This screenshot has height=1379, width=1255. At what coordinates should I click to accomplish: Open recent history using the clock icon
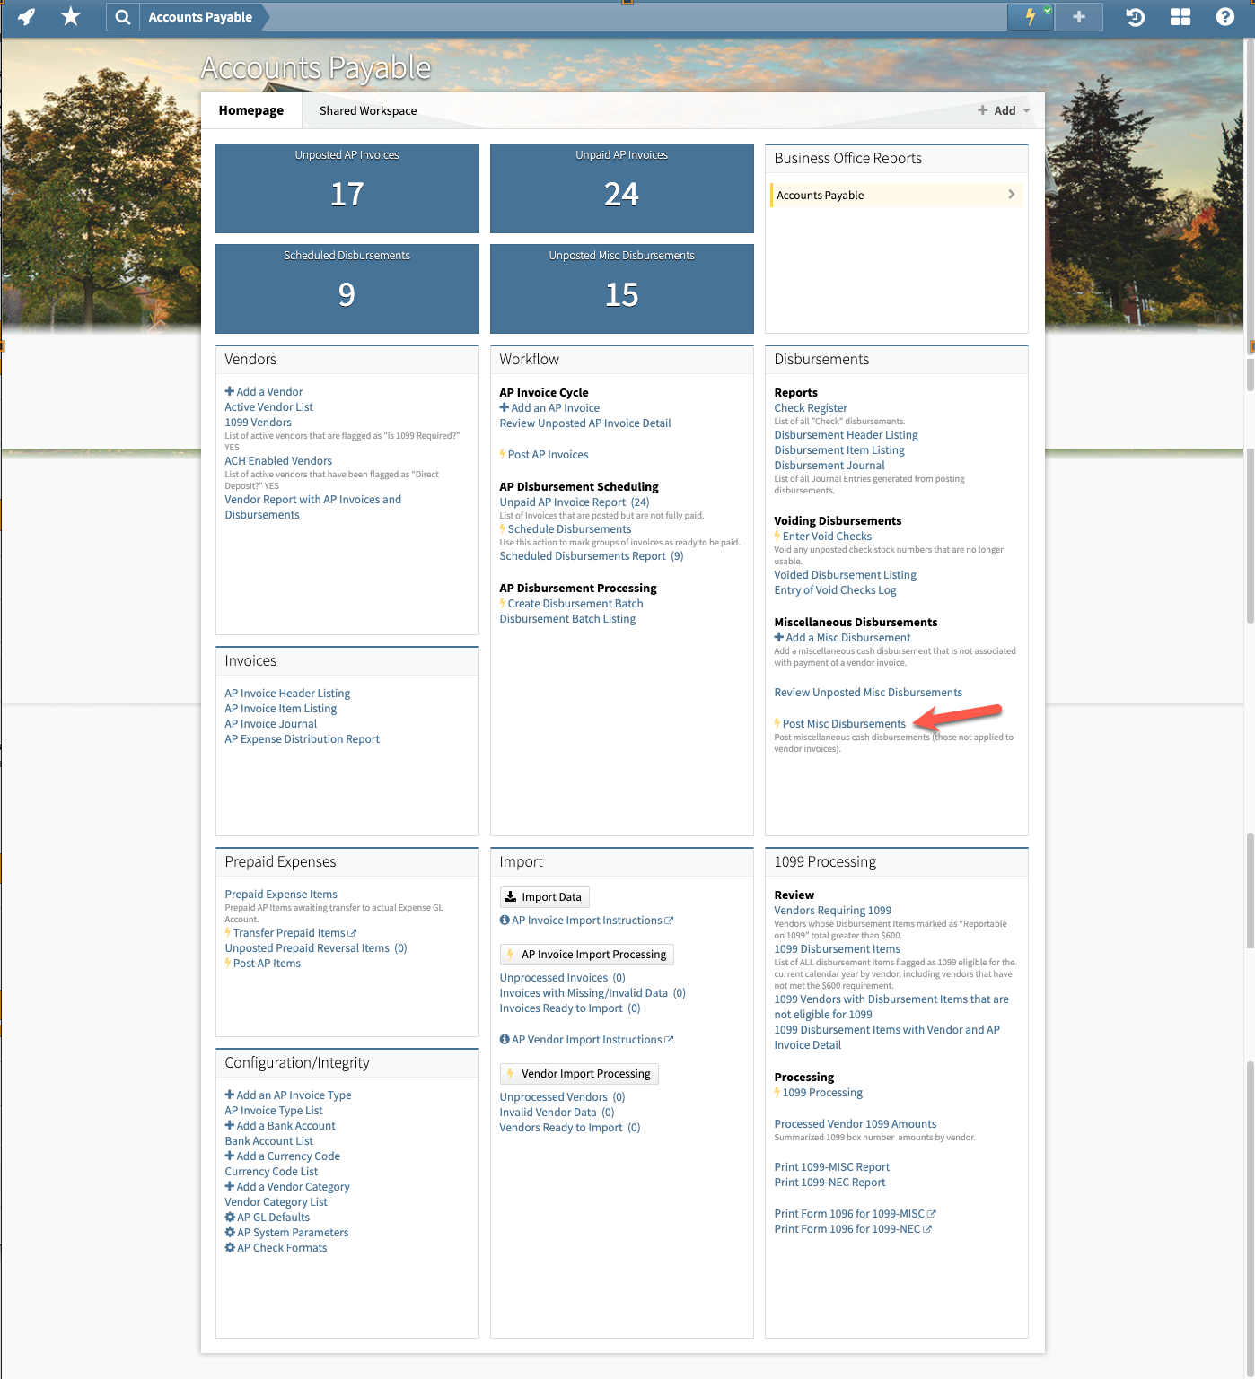click(1134, 16)
